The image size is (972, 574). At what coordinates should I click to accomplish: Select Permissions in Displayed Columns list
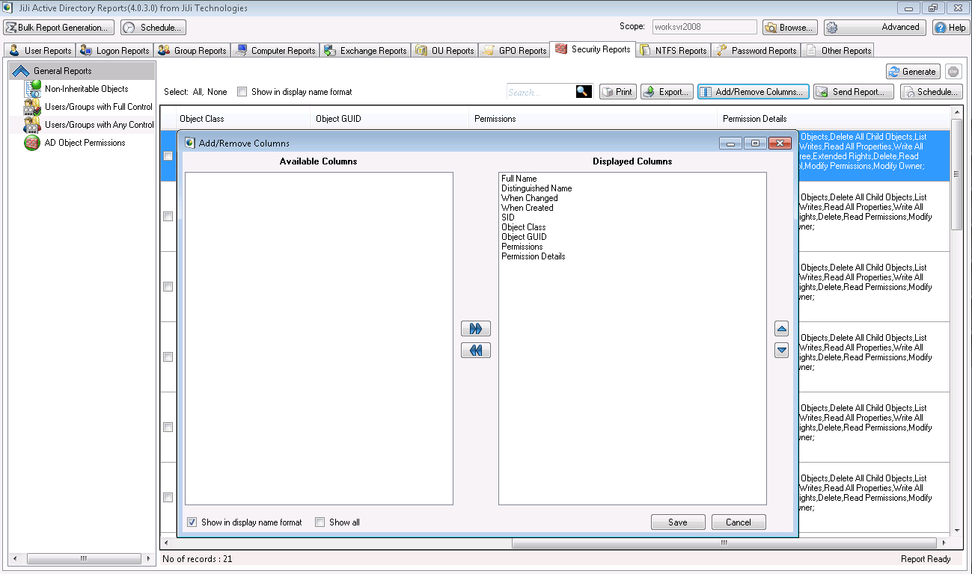tap(522, 247)
